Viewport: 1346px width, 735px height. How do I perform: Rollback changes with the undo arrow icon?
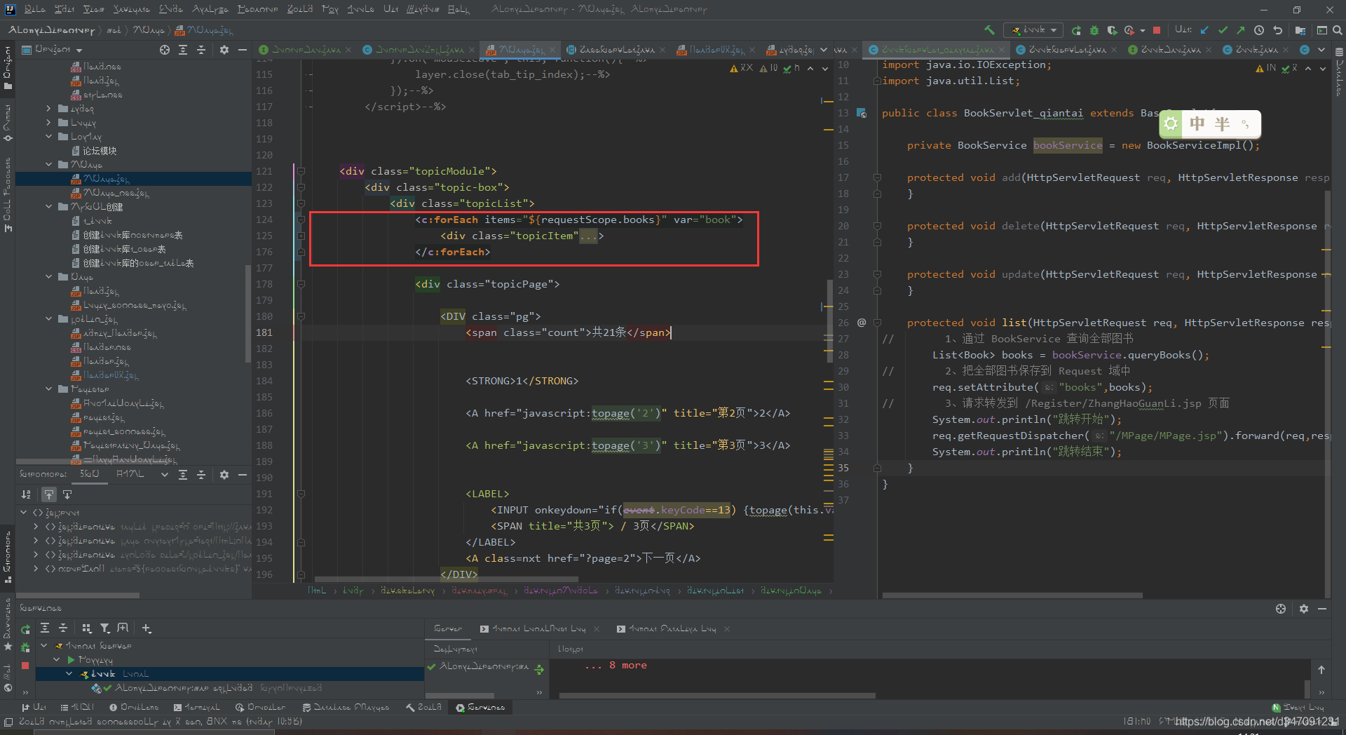(1277, 30)
